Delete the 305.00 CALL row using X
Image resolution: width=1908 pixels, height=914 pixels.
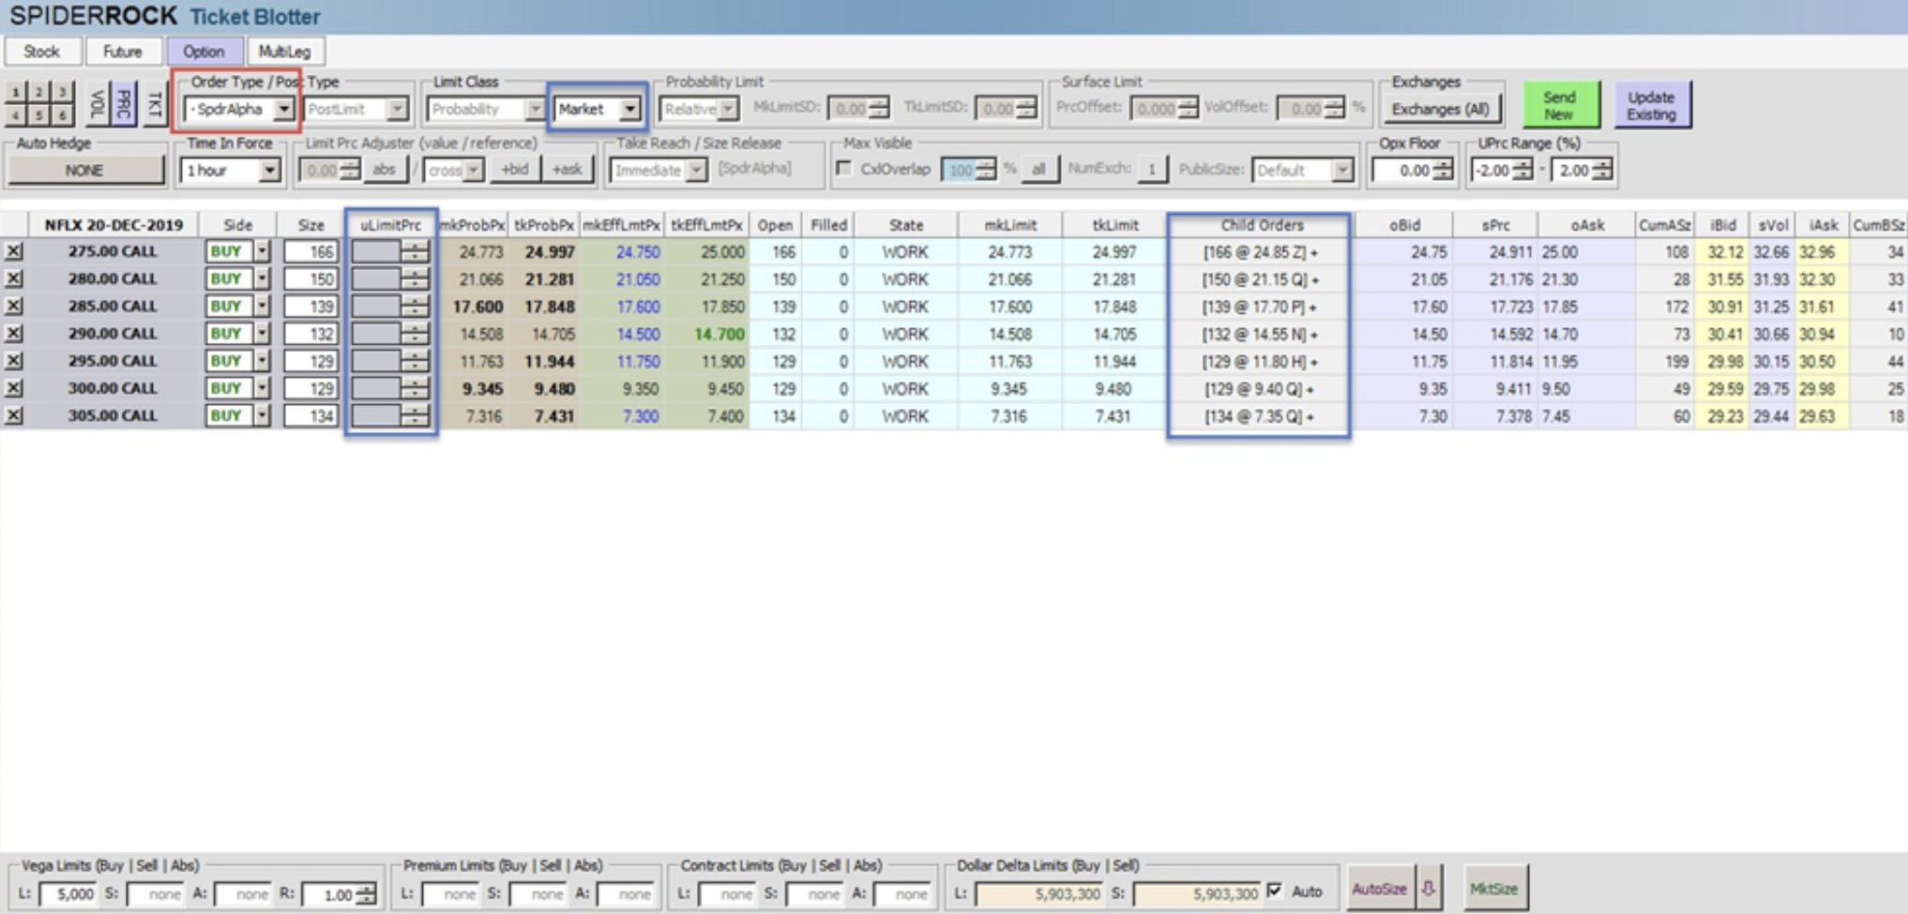13,415
